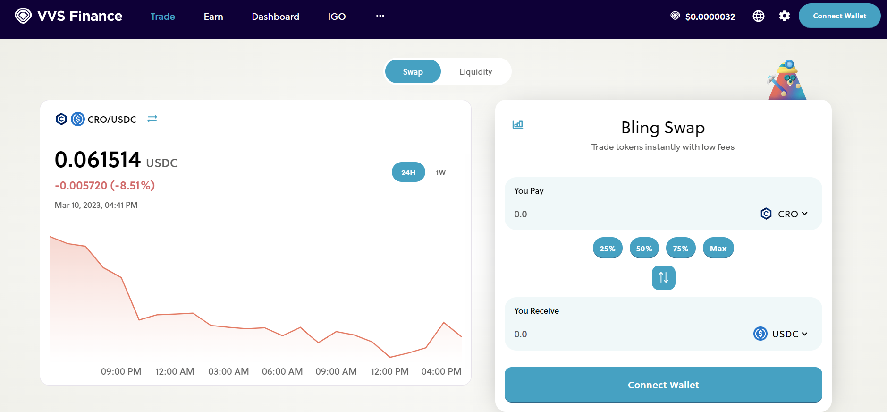
Task: Click the USDC coin icon on the chart header
Action: pos(78,119)
